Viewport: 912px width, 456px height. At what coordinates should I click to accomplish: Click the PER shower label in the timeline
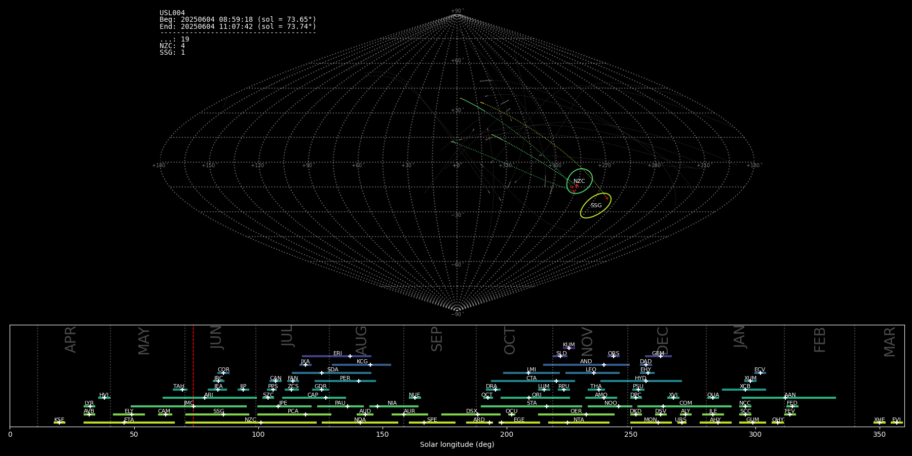345,378
